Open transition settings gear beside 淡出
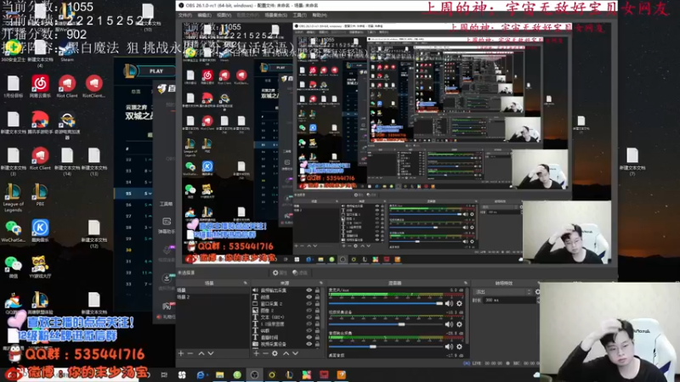The height and width of the screenshot is (382, 680). click(x=538, y=292)
